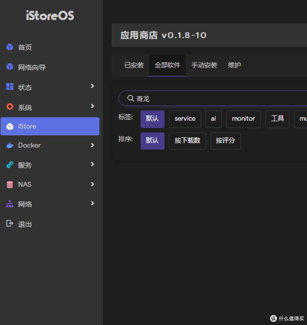Expand the Docker menu chevron

(x=93, y=145)
